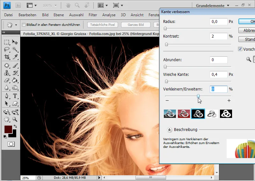Click the Verkleinern/Erweitern slider handle
The image size is (255, 181).
tap(198, 96)
